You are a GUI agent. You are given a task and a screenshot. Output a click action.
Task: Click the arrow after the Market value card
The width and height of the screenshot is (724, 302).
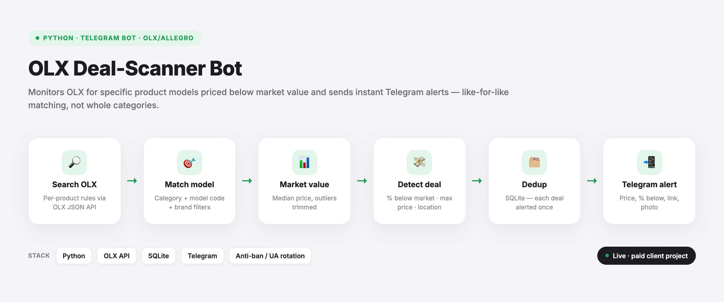coord(362,181)
